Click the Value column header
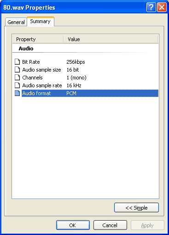This screenshot has height=235, width=169. pos(111,39)
